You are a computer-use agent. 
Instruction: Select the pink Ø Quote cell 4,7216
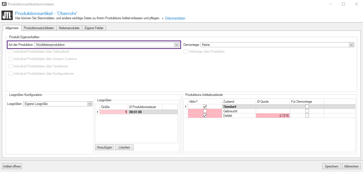click(x=273, y=116)
